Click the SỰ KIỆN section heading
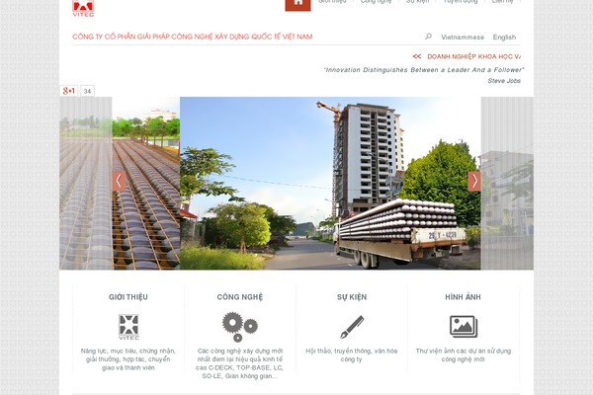The height and width of the screenshot is (395, 593). pos(352,297)
